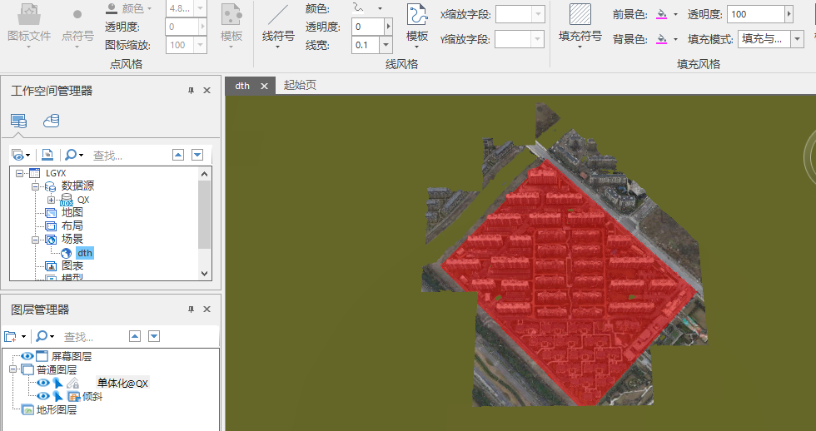Click workspace search next down arrow
The width and height of the screenshot is (816, 431).
pos(197,155)
